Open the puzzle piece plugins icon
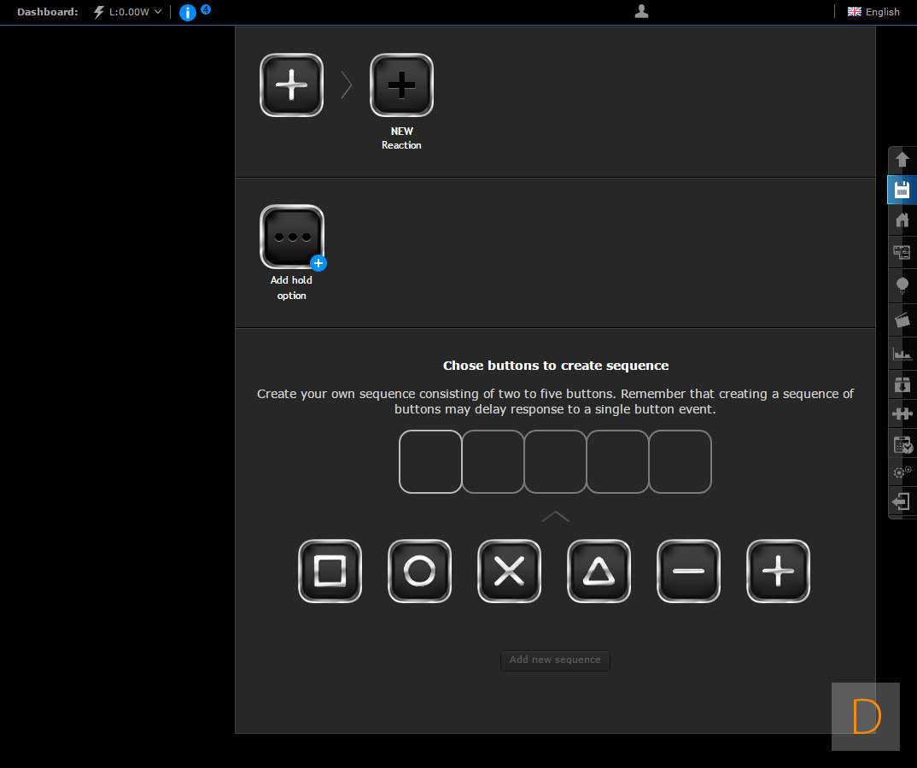Viewport: 917px width, 768px height. pos(902,413)
